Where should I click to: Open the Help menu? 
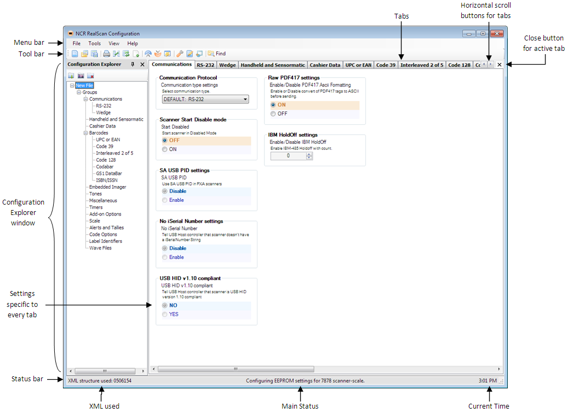[x=133, y=43]
